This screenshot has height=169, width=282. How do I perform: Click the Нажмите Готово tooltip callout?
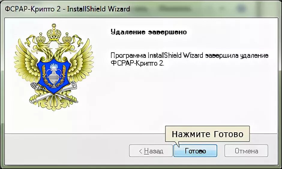coord(207,134)
